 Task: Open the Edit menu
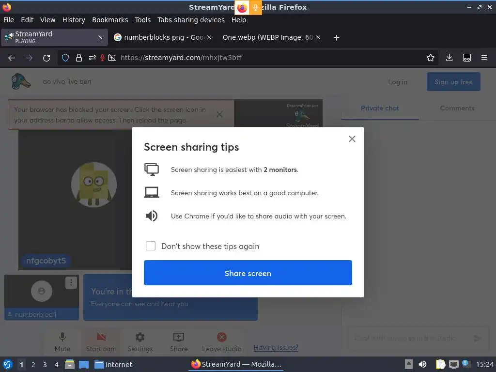(27, 20)
